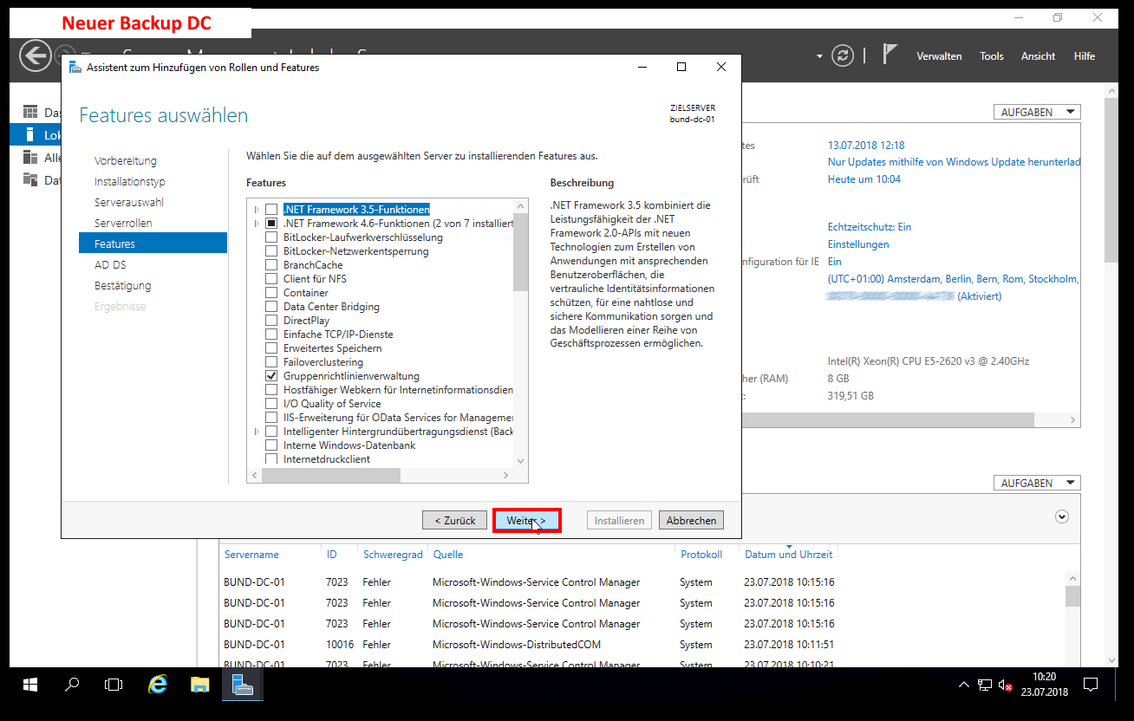
Task: Sort events by Servername column
Action: tap(251, 554)
